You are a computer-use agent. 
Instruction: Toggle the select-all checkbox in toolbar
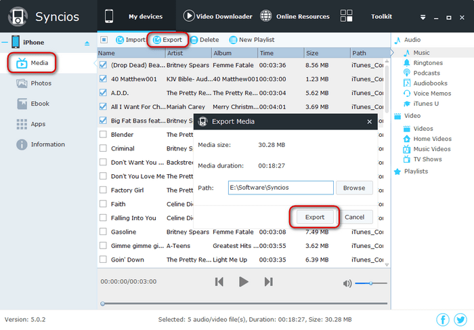click(104, 39)
